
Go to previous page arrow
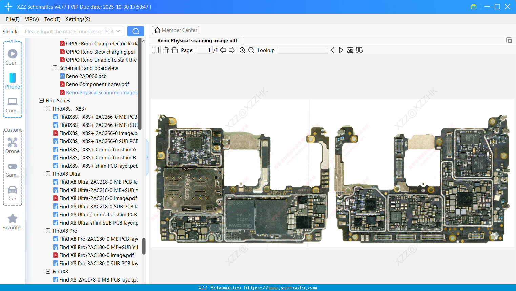[x=223, y=50]
